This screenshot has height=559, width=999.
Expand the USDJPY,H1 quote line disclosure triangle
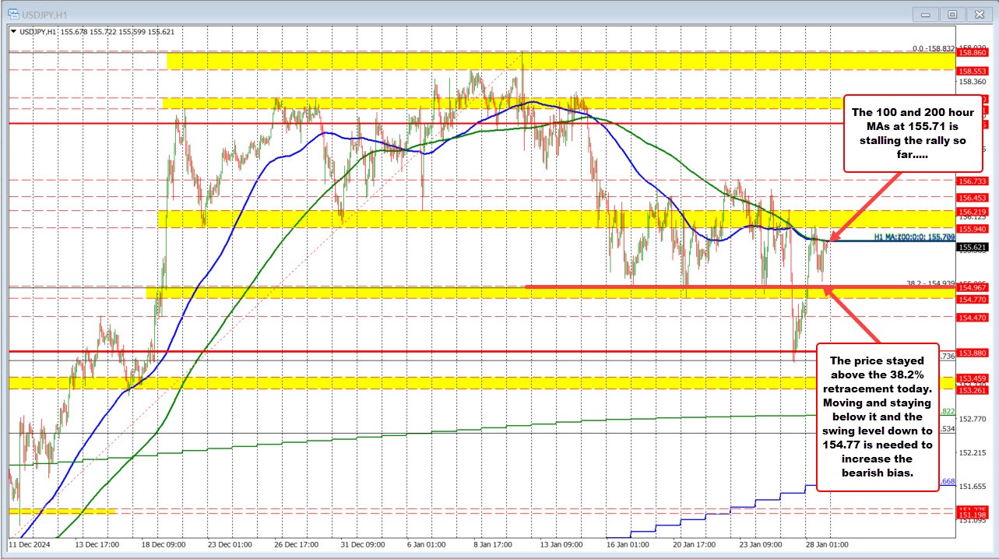point(12,32)
